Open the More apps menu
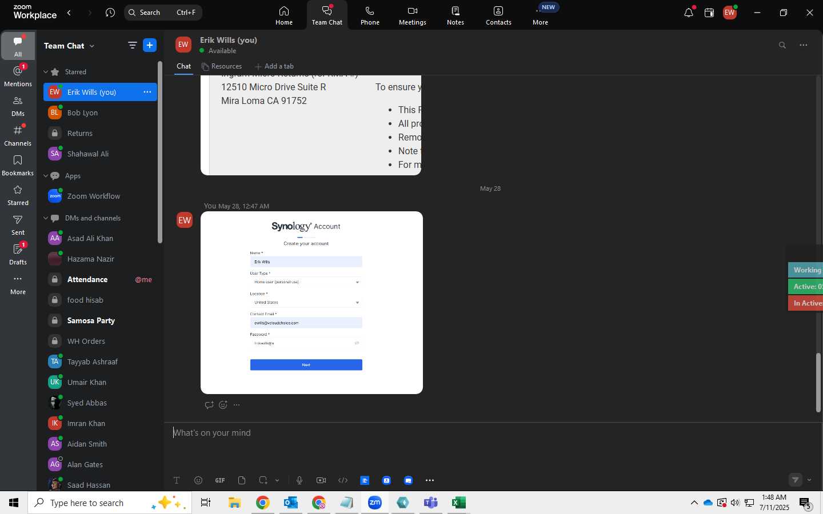 tap(541, 15)
